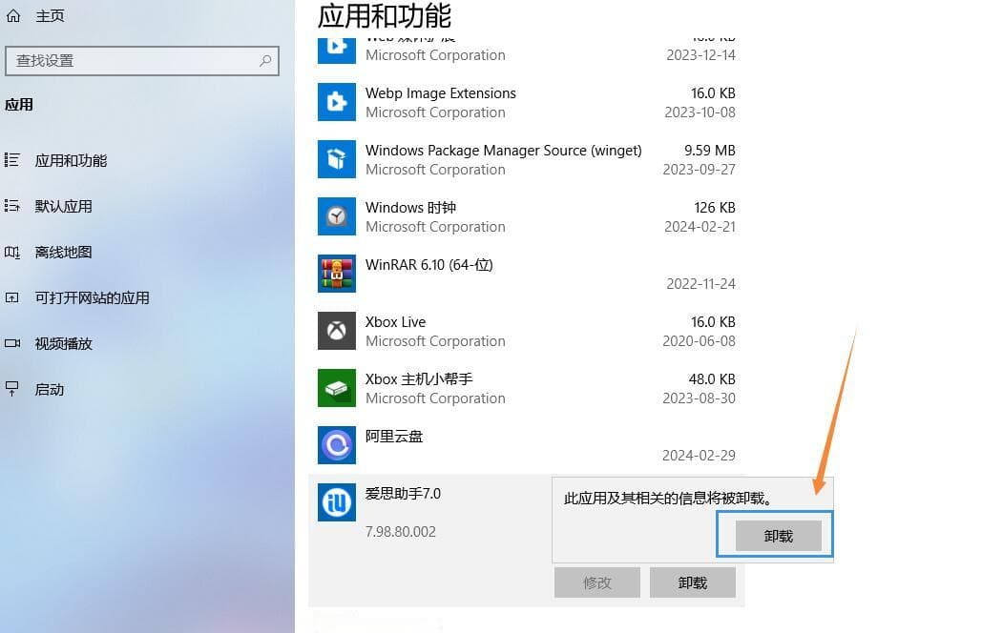Click the Xbox Live app icon
This screenshot has width=982, height=633.
point(336,331)
